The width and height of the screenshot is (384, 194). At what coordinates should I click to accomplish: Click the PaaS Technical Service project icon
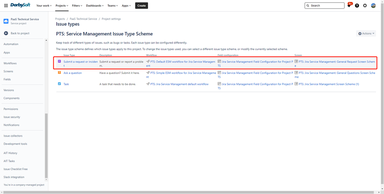6,21
